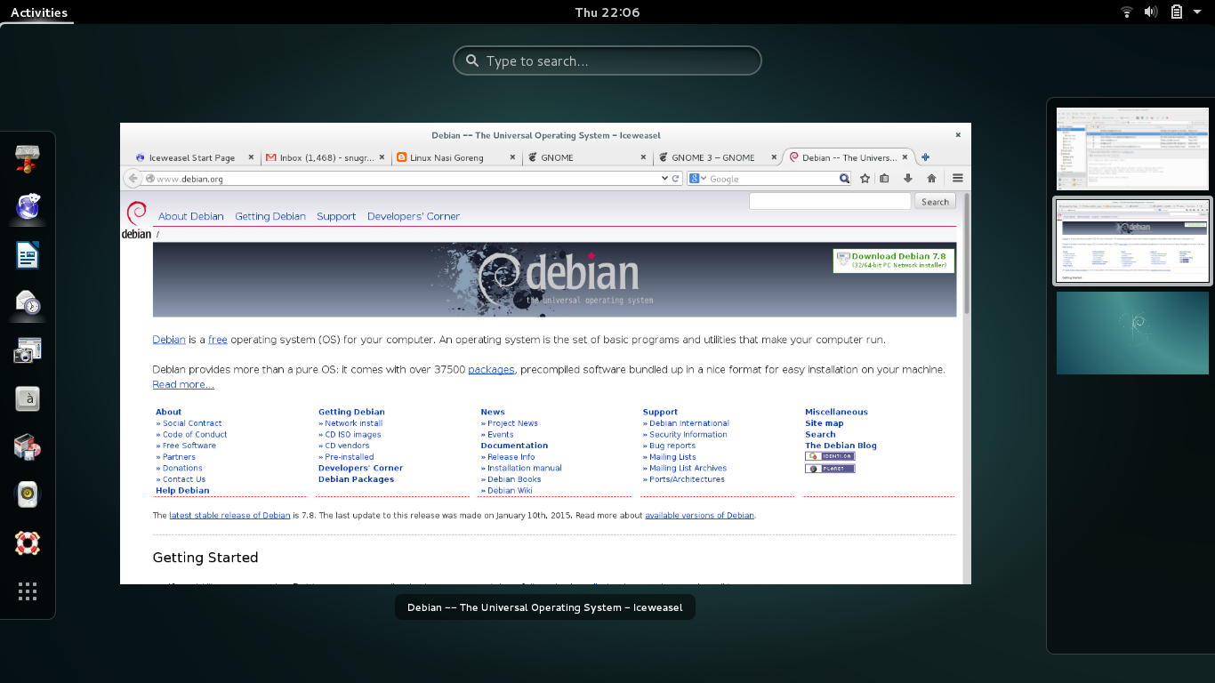The width and height of the screenshot is (1215, 683).
Task: Switch to the file manager workspace thumbnail
Action: point(1132,149)
